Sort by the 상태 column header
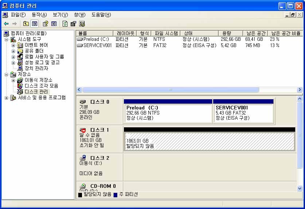 tap(199, 33)
